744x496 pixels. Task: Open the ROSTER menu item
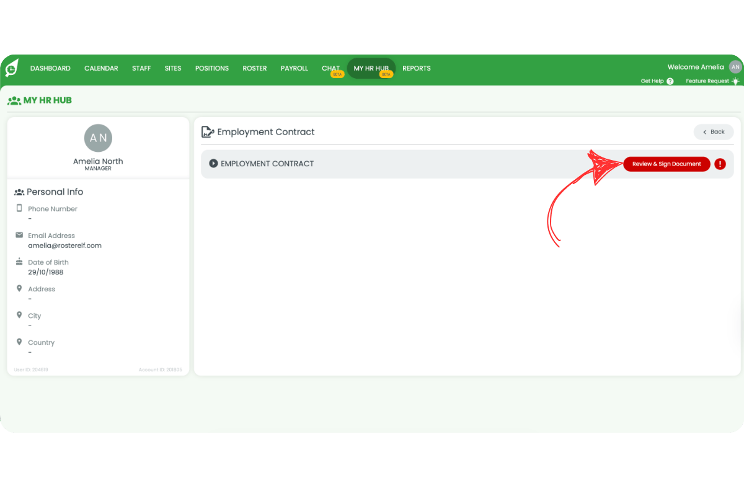254,68
